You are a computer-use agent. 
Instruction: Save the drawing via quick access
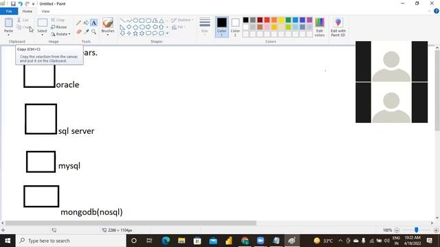(x=13, y=3)
